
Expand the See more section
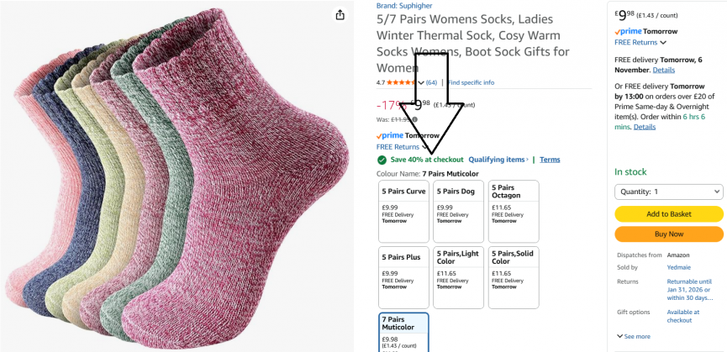coord(636,337)
